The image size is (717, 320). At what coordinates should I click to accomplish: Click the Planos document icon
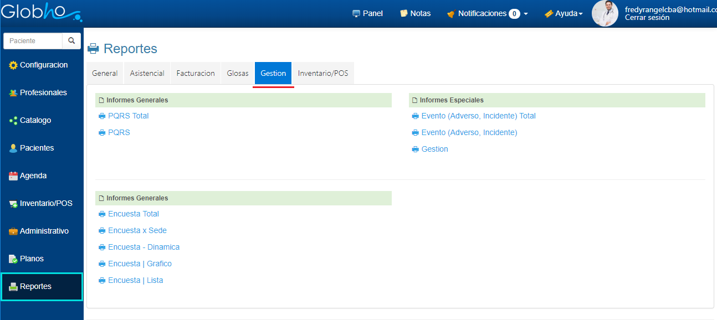pyautogui.click(x=13, y=259)
